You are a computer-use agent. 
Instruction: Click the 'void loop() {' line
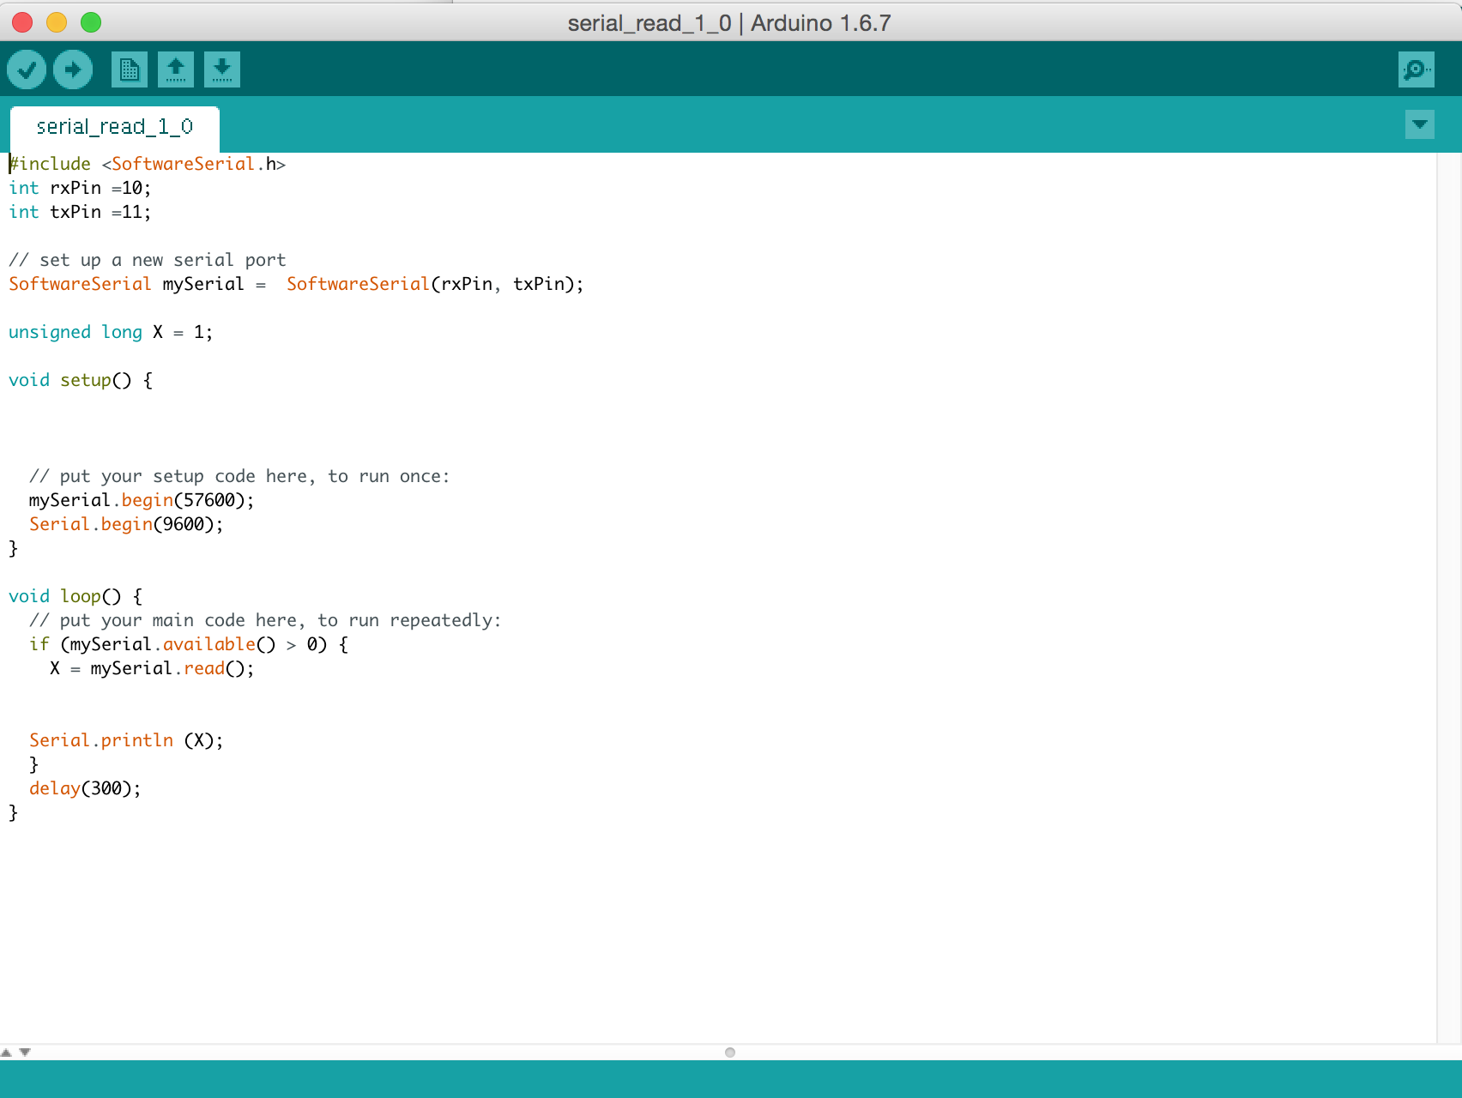(76, 596)
